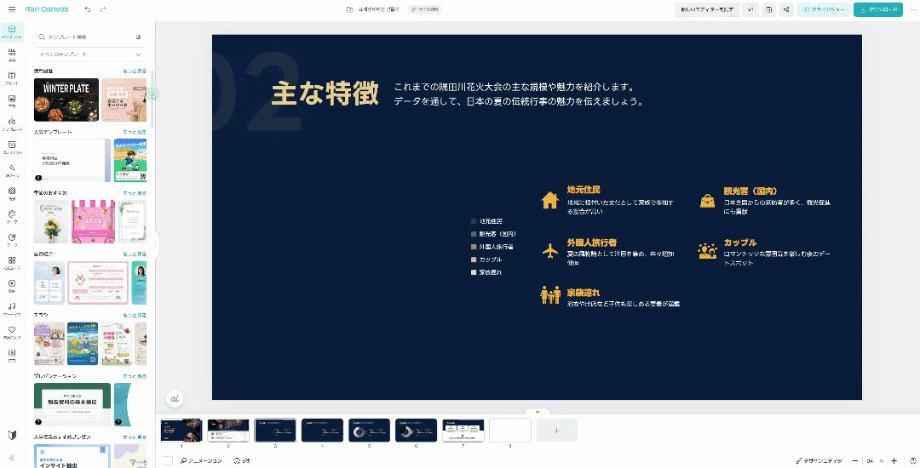This screenshot has height=468, width=920.
Task: Open the Brand 'B' sidebar panel
Action: pos(12,355)
